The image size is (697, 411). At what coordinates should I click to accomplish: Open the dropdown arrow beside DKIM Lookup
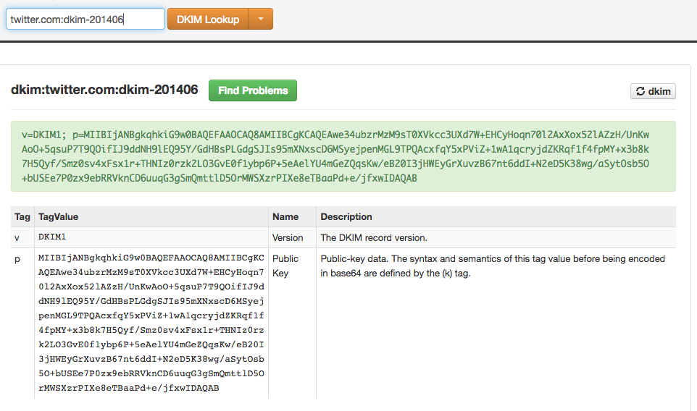pos(261,19)
